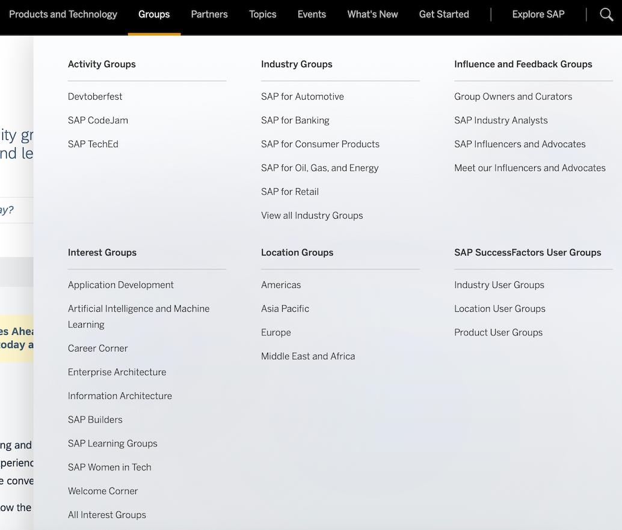Click Meet our Influencers and Advocates
Image resolution: width=622 pixels, height=530 pixels.
click(x=530, y=168)
